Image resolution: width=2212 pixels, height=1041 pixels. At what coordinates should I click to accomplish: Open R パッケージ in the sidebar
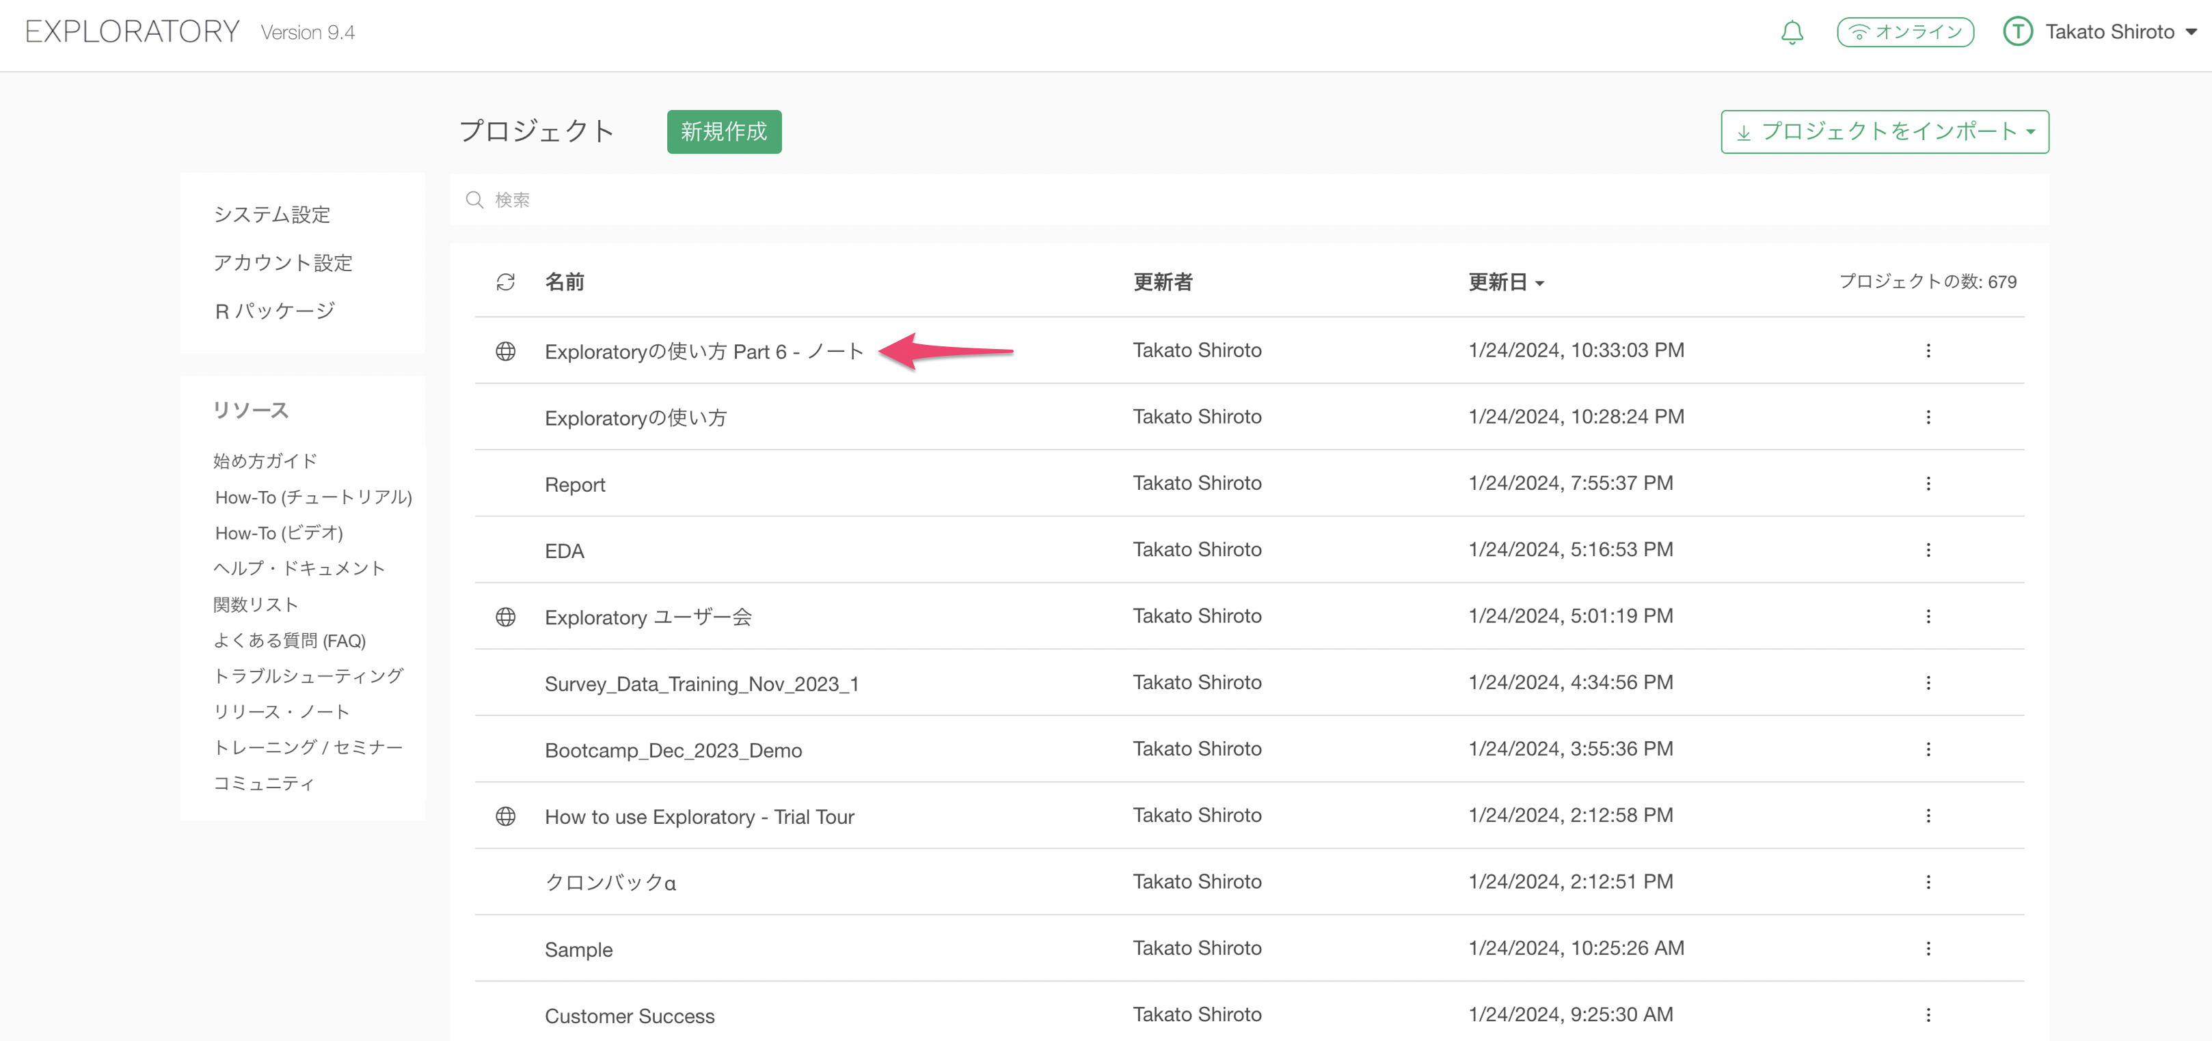(x=274, y=311)
